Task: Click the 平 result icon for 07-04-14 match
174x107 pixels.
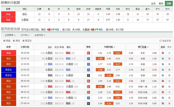Action: click(x=88, y=104)
